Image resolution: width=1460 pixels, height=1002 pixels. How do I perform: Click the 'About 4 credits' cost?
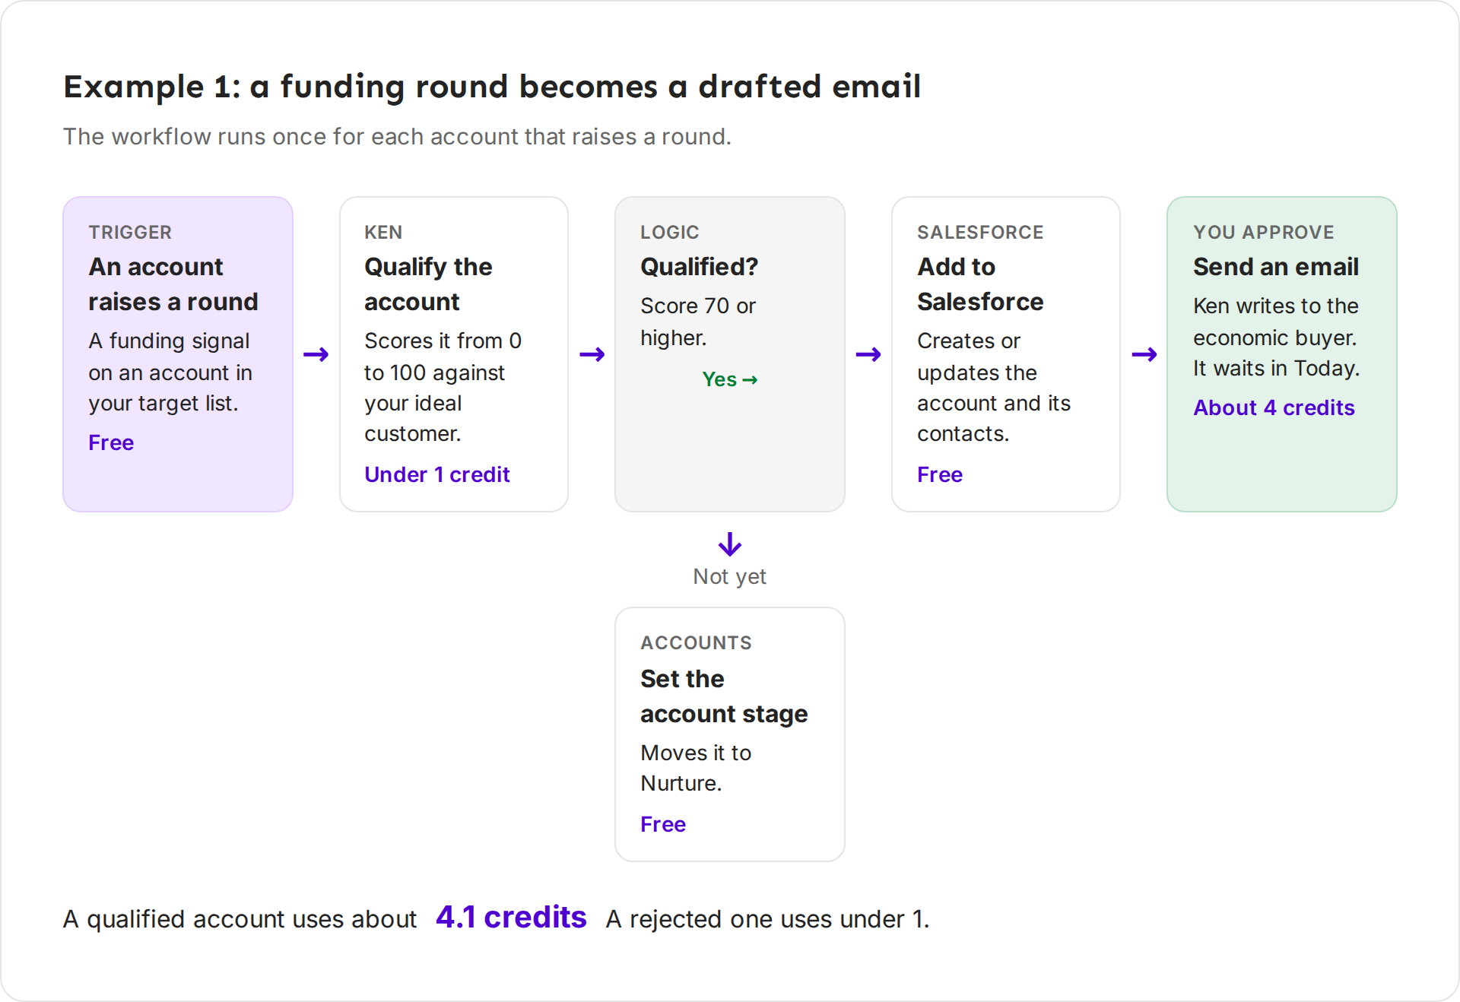pyautogui.click(x=1274, y=407)
